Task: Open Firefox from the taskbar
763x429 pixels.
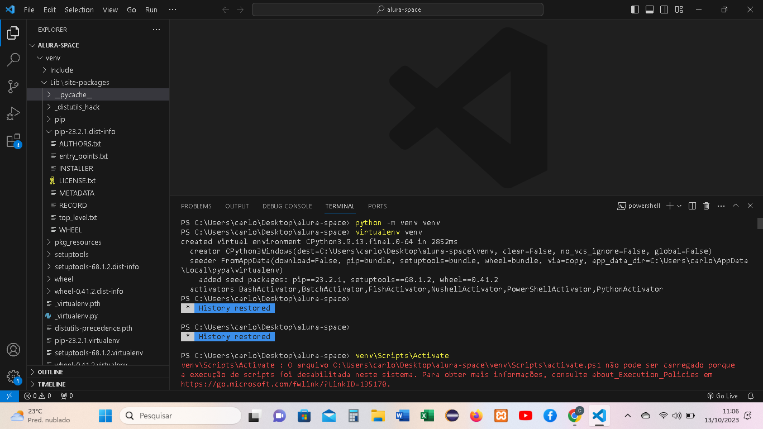Action: click(476, 416)
